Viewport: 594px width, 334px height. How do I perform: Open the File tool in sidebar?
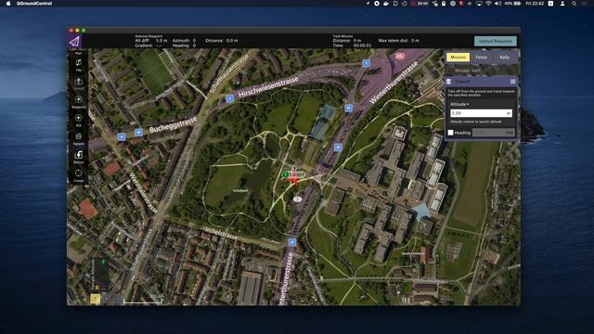pos(78,64)
